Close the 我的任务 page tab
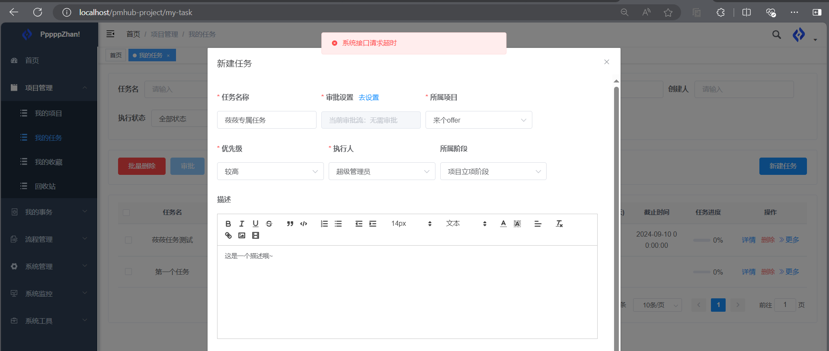The width and height of the screenshot is (829, 351). [x=168, y=55]
